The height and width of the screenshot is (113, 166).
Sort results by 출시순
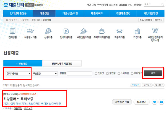click(159, 85)
